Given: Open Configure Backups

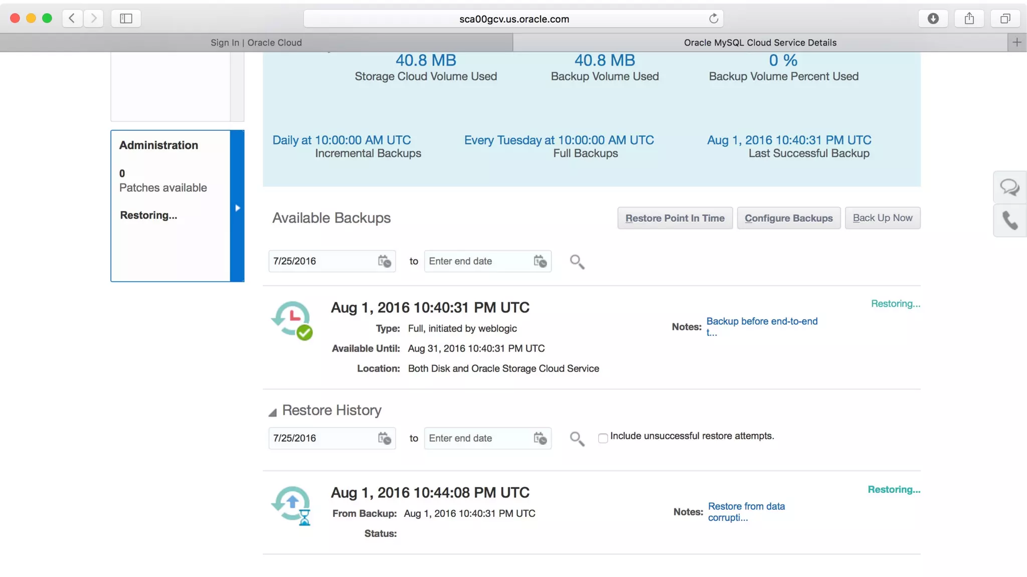Looking at the screenshot, I should tap(788, 218).
